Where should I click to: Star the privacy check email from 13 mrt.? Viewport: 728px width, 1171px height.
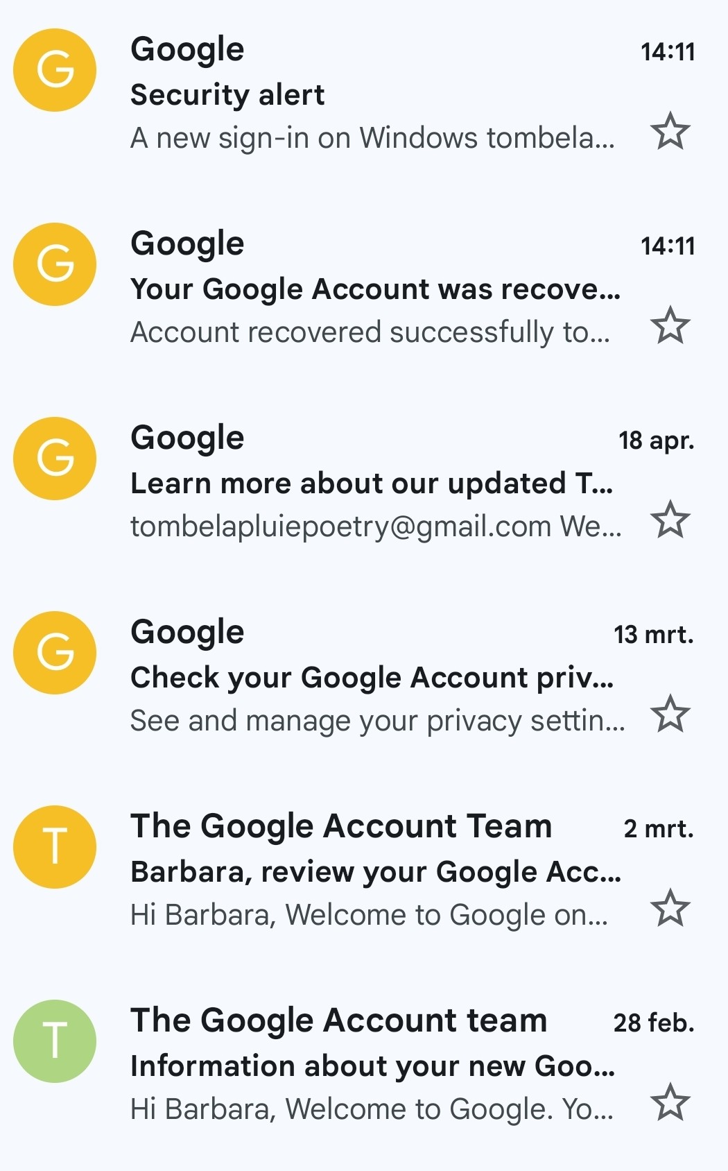[670, 714]
